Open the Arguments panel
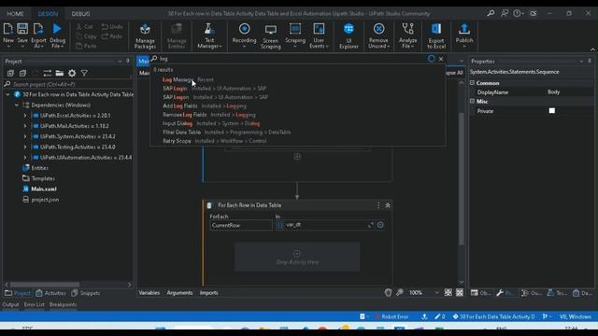This screenshot has height=336, width=598. pos(179,292)
